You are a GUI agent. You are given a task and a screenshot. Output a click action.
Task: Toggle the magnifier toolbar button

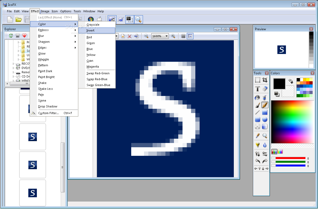click(x=138, y=20)
